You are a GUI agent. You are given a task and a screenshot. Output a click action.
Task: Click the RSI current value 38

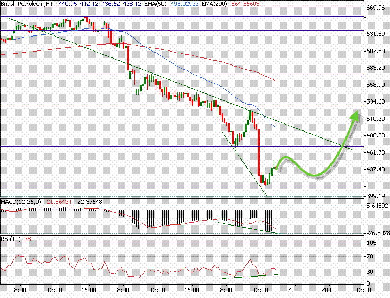(x=27, y=239)
